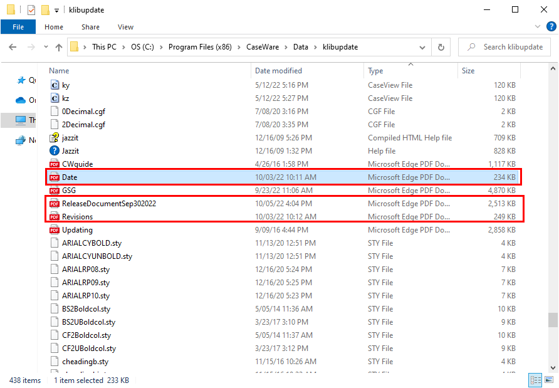
Task: Click Properties icon in quick access toolbar
Action: (31, 10)
